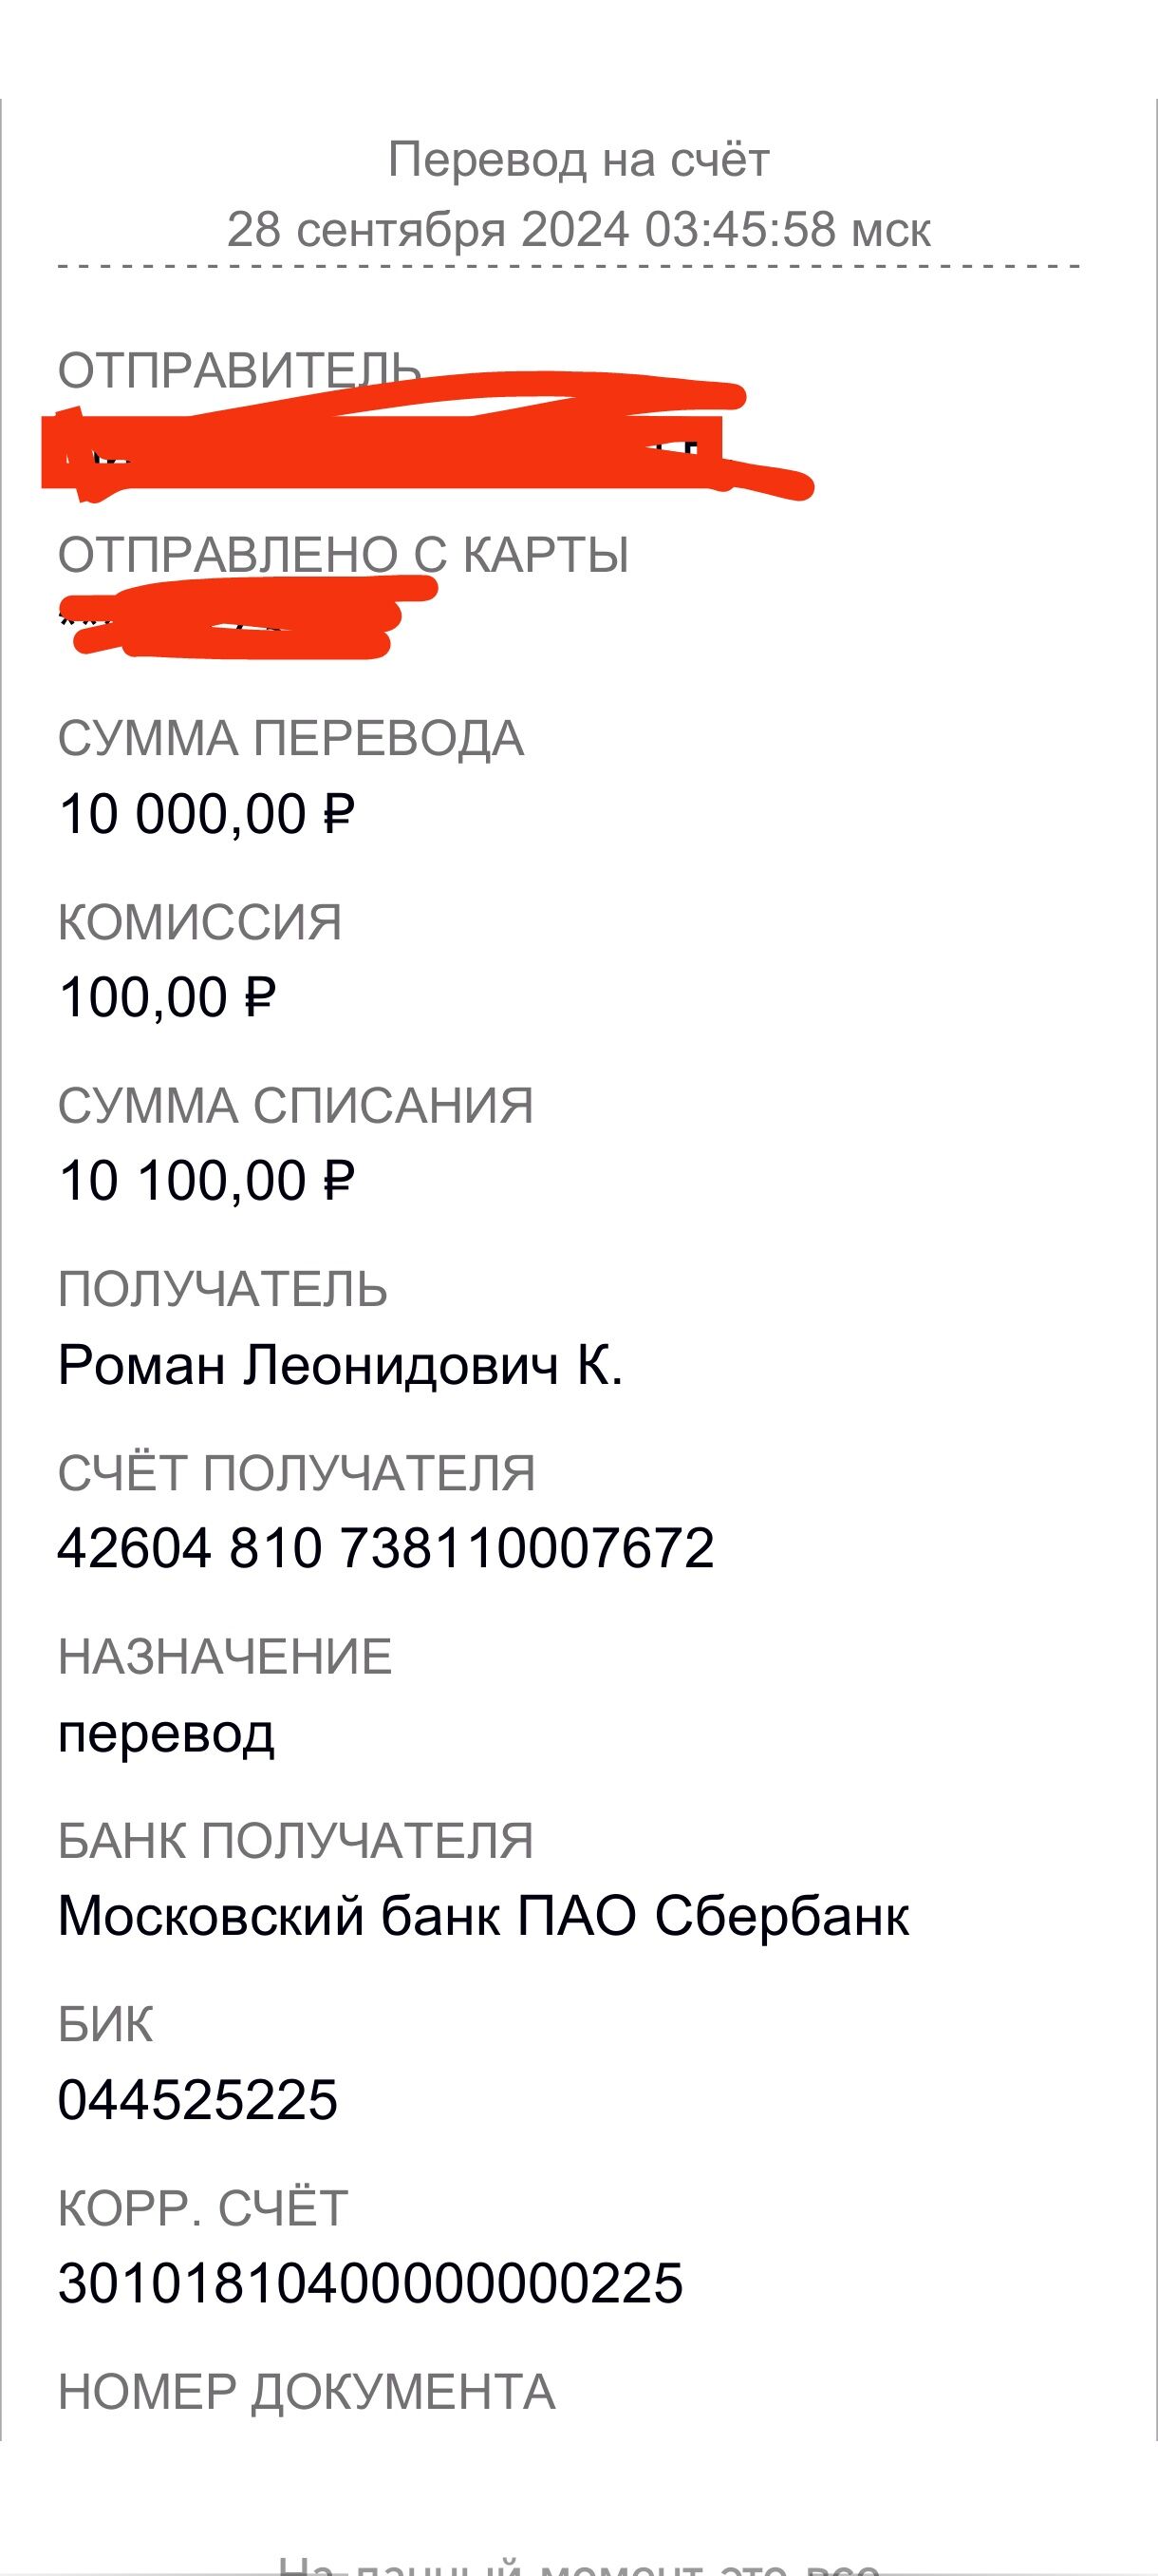Tap "Московский банк ПАО Сбербанк" bank name

tap(483, 1916)
